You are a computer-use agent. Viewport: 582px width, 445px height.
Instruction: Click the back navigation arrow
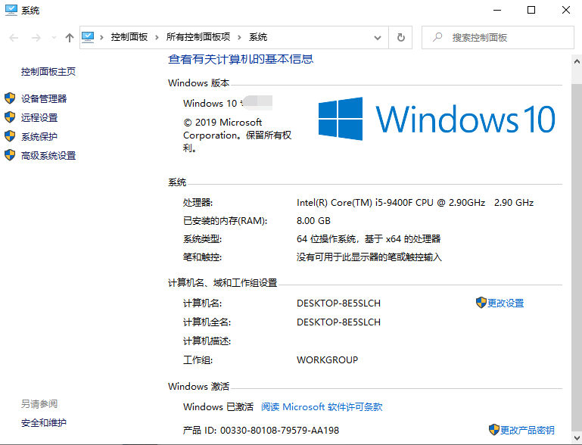(14, 37)
